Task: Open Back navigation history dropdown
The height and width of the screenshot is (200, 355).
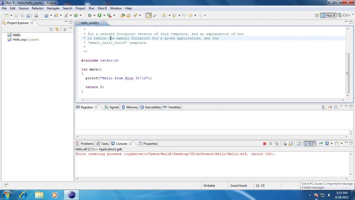Action: pyautogui.click(x=195, y=15)
